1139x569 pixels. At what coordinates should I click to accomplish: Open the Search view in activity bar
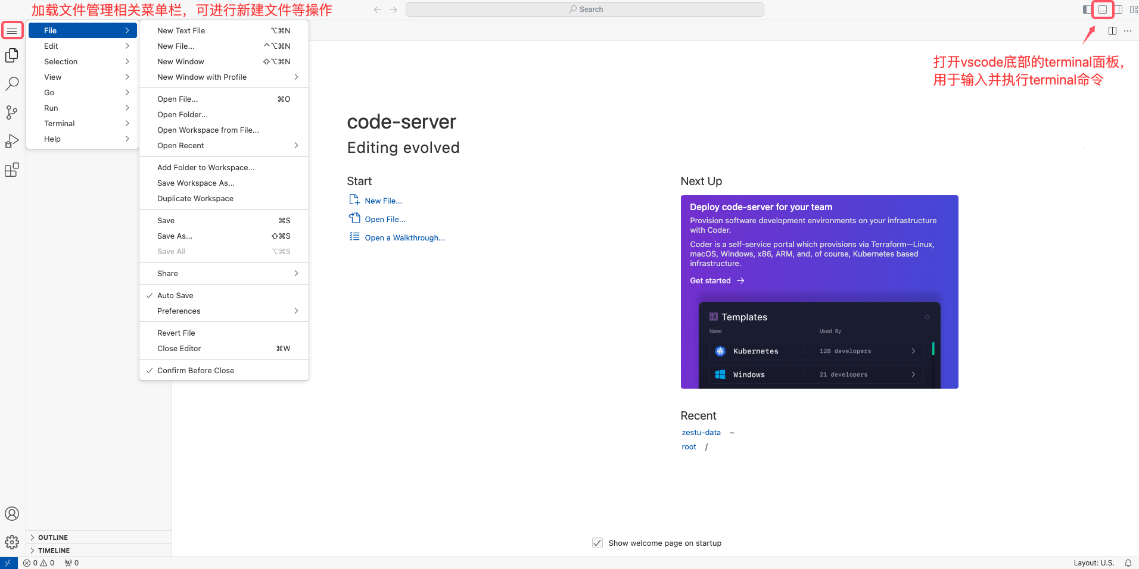coord(12,84)
